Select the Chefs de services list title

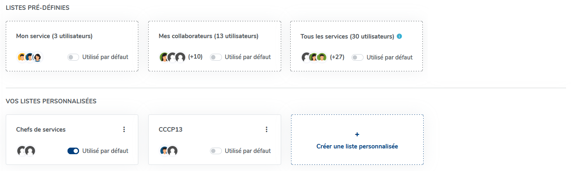[41, 130]
